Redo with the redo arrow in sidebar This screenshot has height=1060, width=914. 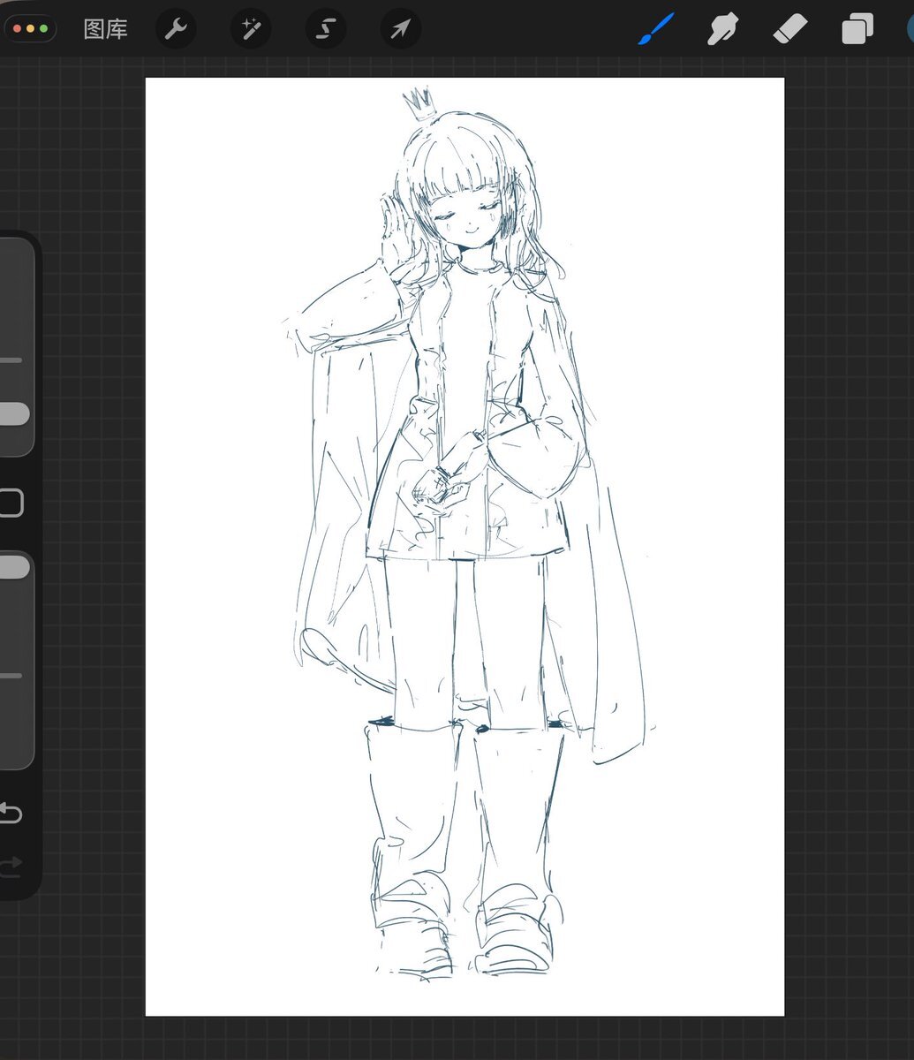[9, 866]
